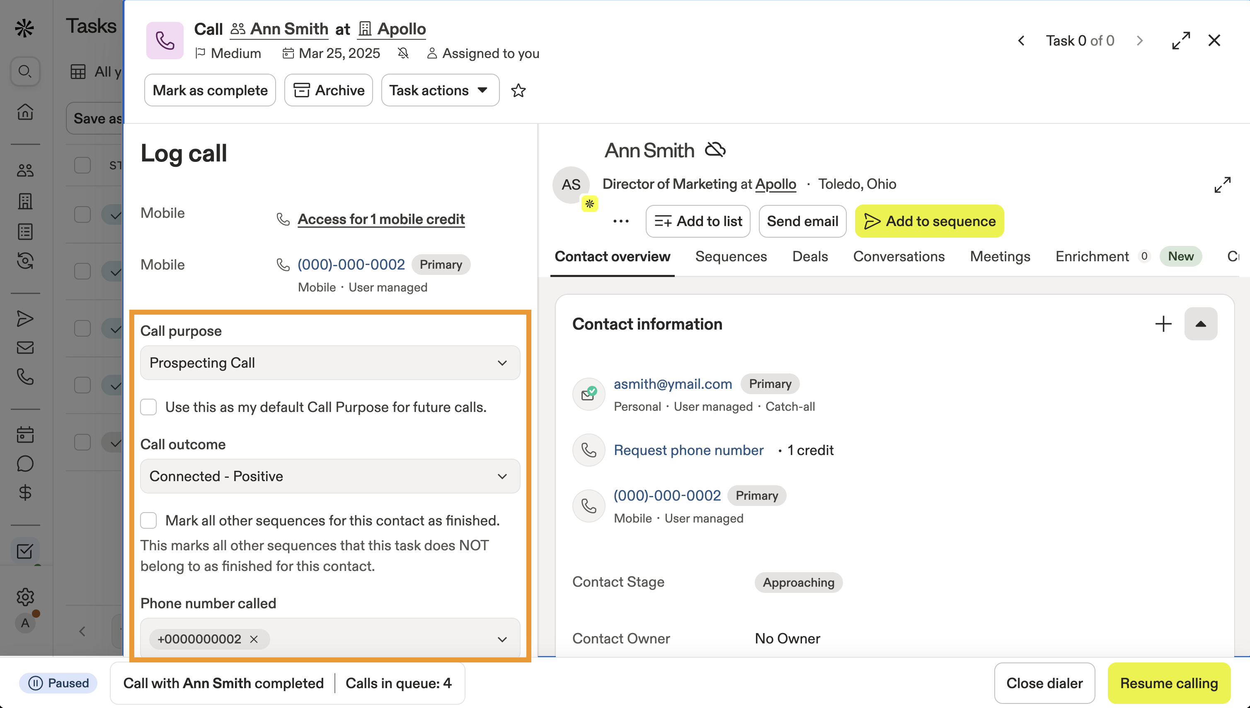
Task: Toggle the Paused dialer status pill
Action: pos(58,683)
